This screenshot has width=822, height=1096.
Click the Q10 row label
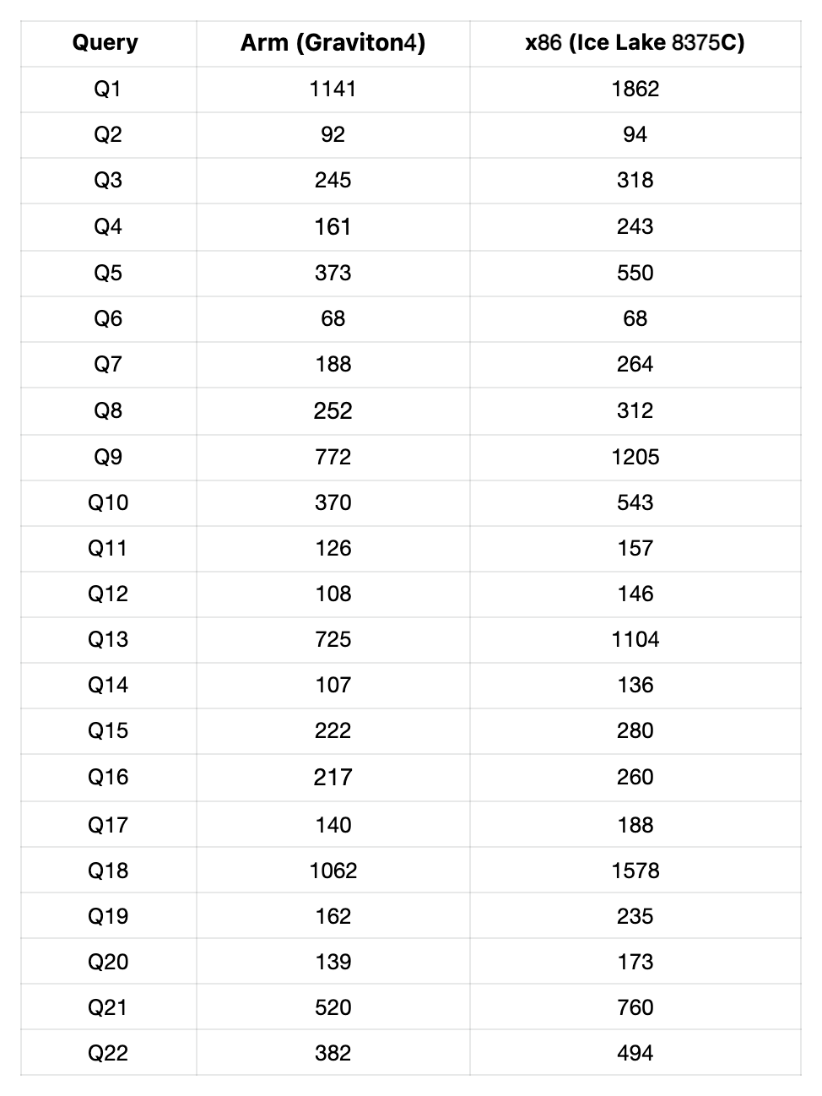pyautogui.click(x=107, y=502)
